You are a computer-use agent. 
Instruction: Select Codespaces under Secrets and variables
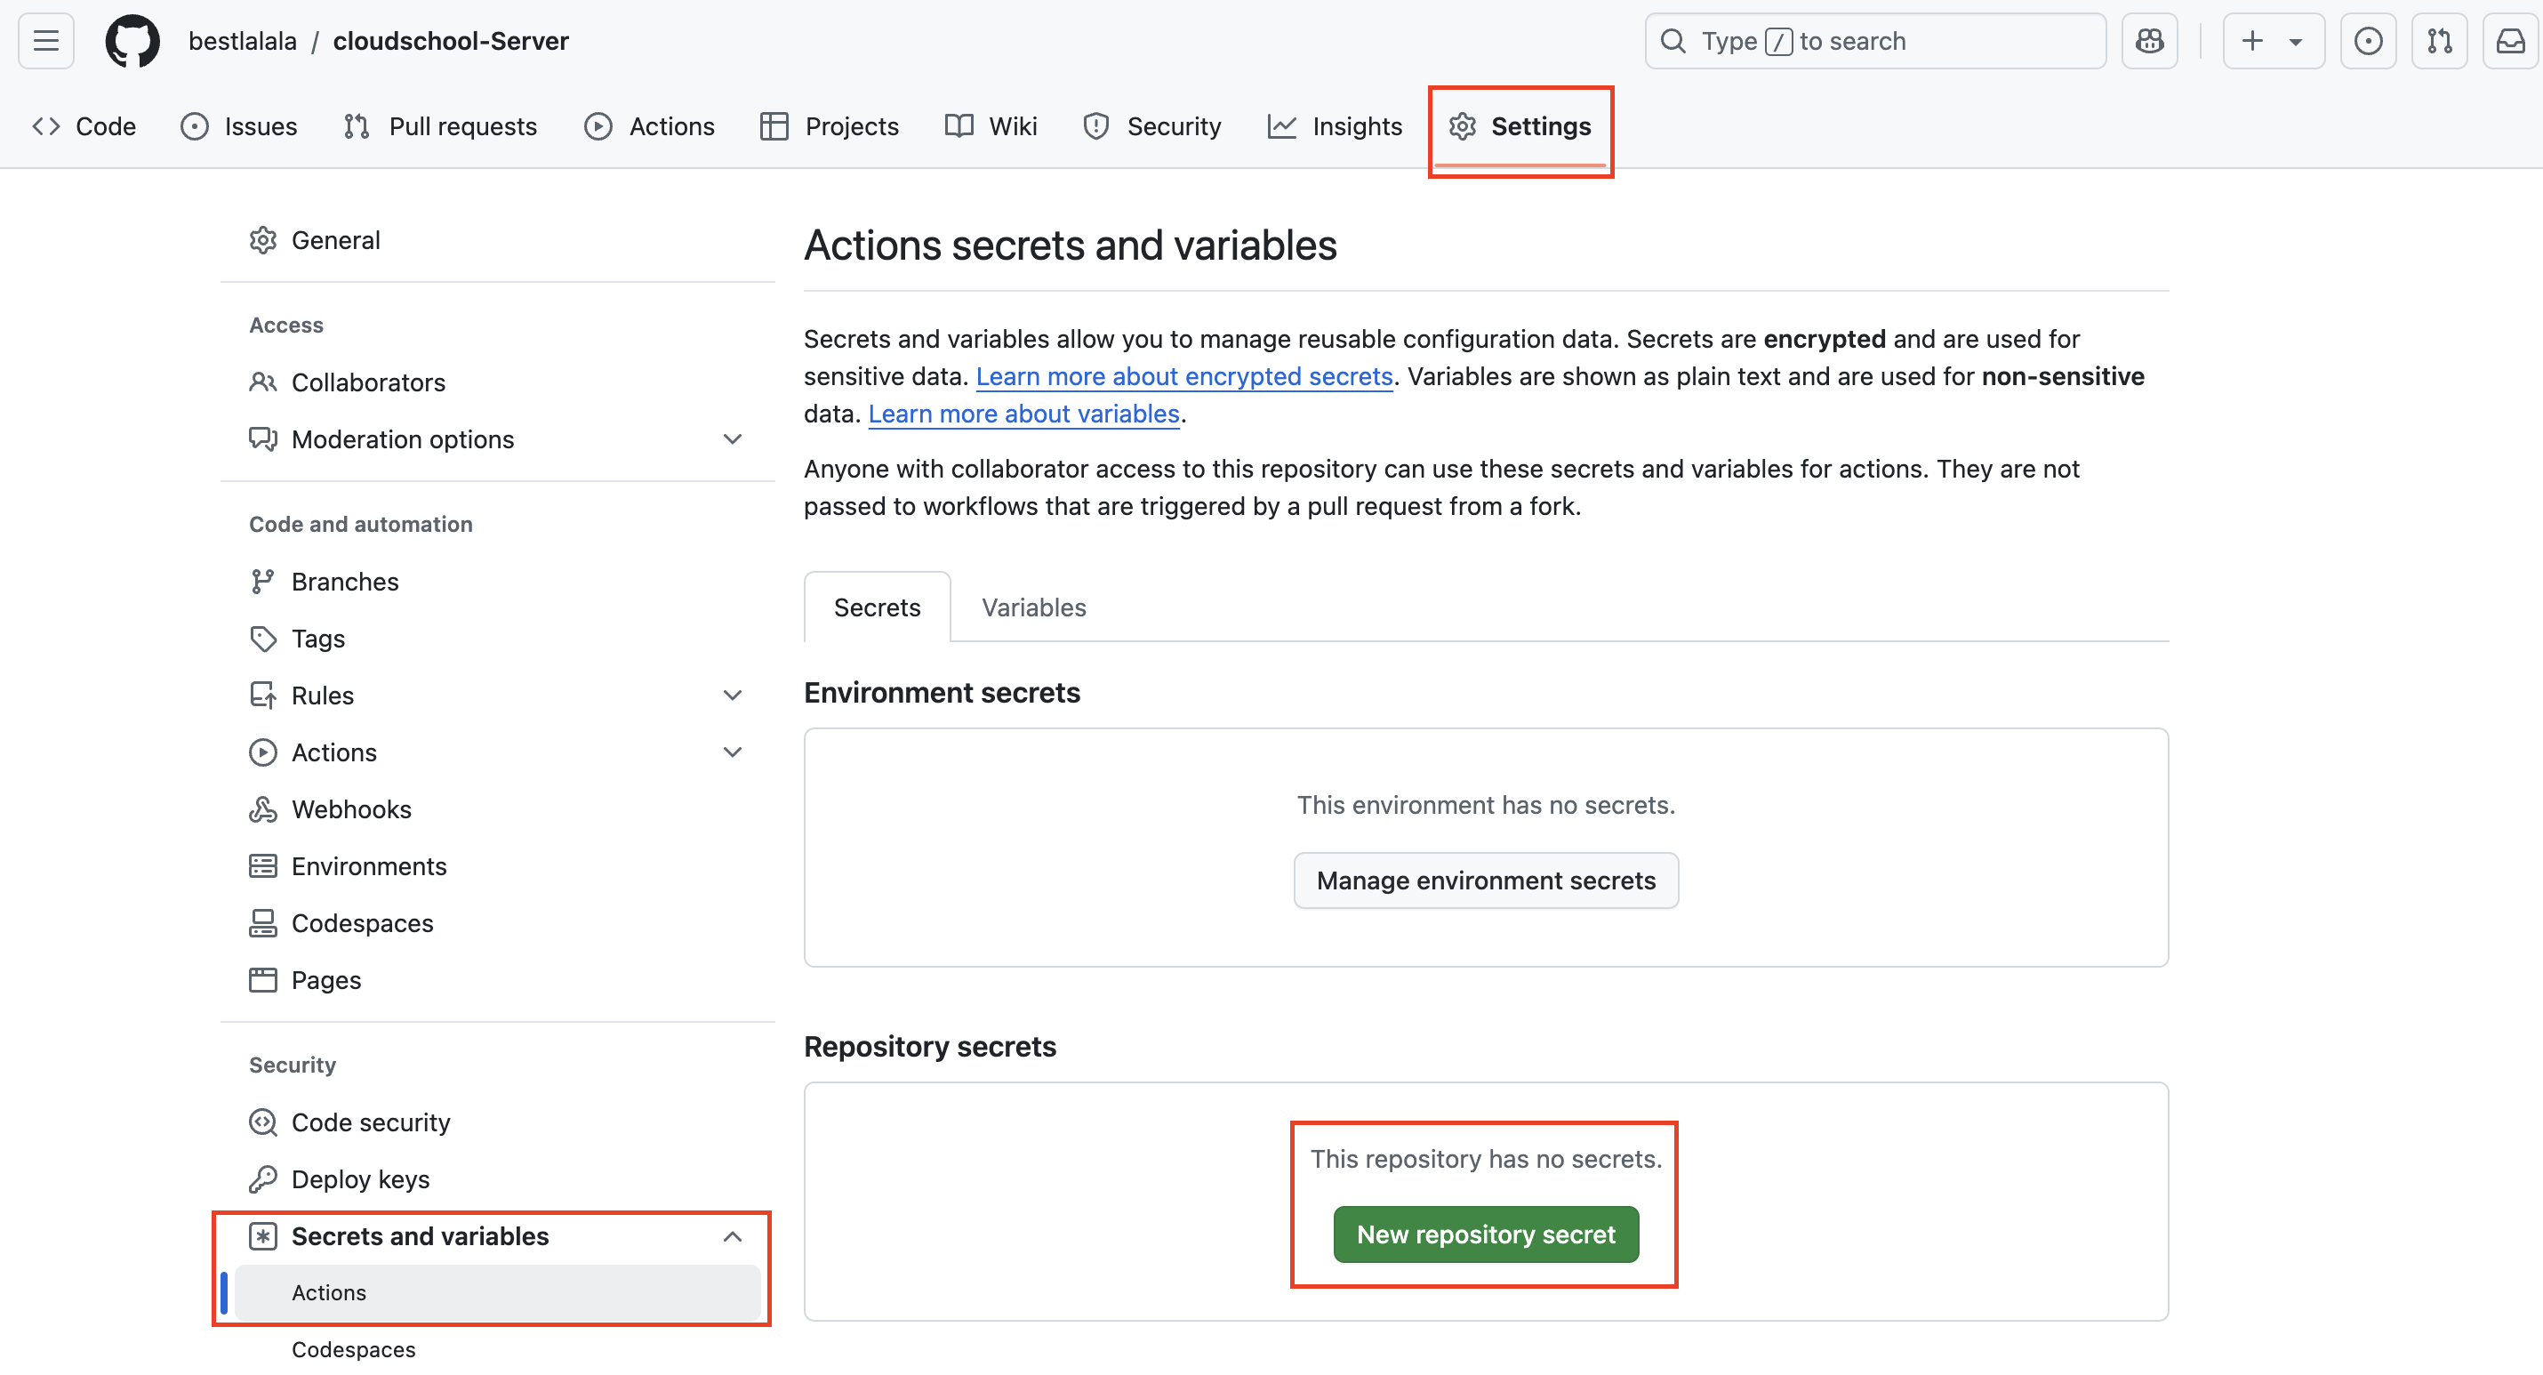[x=353, y=1349]
